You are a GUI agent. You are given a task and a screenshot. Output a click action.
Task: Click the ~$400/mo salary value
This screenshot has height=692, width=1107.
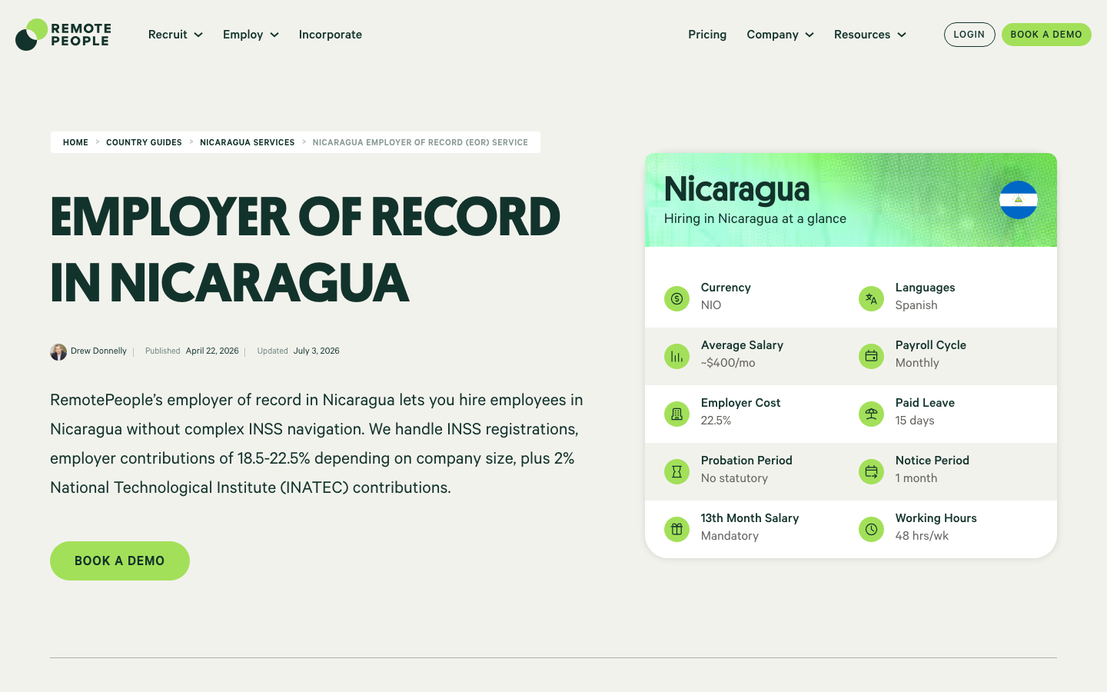click(728, 363)
